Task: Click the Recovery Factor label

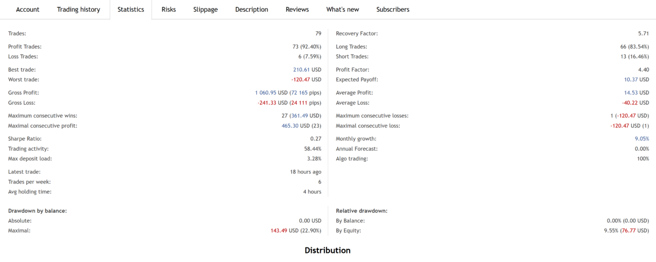Action: pyautogui.click(x=356, y=34)
